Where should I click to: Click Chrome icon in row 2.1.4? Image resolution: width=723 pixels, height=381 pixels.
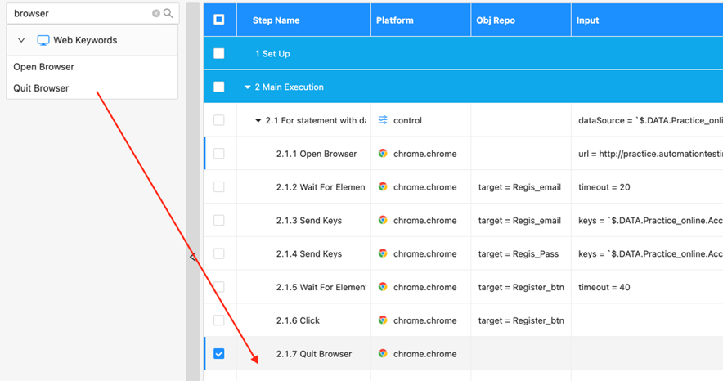(x=383, y=253)
